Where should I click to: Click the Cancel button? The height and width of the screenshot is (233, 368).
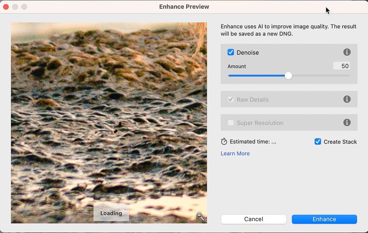coord(253,219)
